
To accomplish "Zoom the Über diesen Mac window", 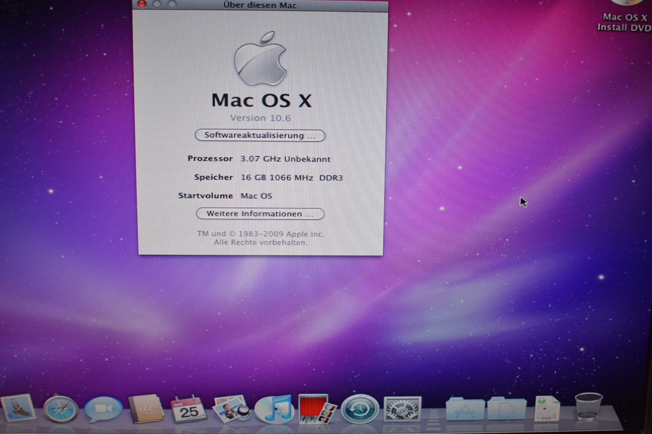I will pyautogui.click(x=172, y=4).
